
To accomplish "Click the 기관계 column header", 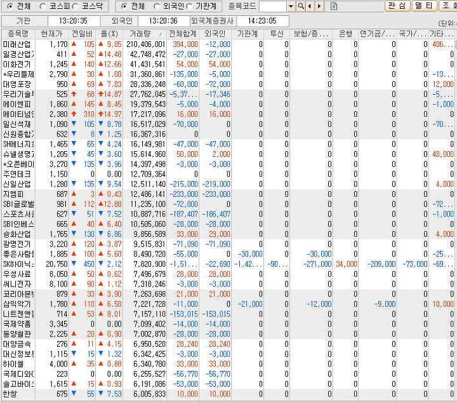I will (248, 34).
